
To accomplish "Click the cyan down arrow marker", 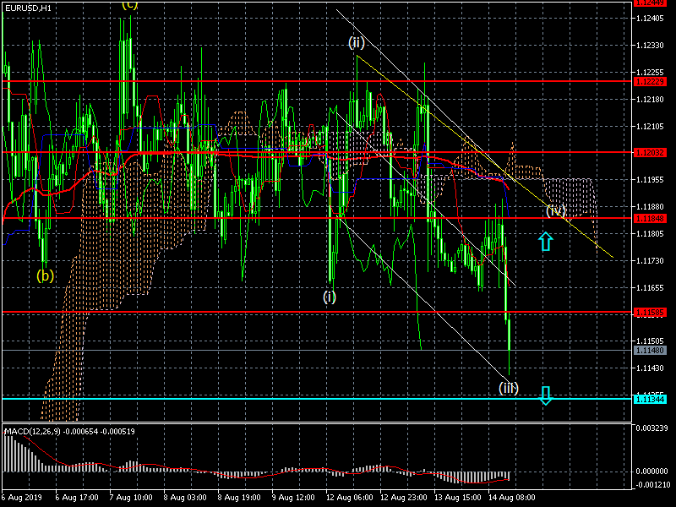I will 546,395.
